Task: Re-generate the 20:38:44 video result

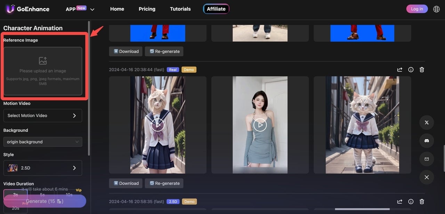Action: [x=164, y=183]
